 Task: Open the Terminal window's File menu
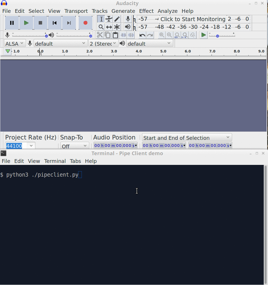pos(6,161)
